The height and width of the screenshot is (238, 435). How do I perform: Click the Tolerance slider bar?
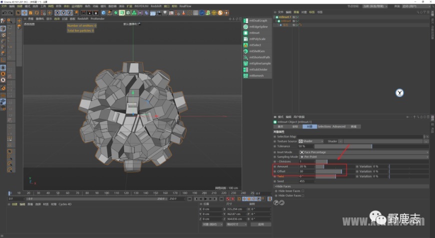pos(371,146)
